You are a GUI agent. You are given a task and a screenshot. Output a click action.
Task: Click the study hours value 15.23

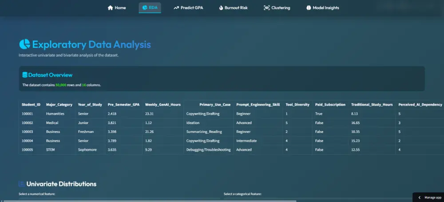[x=372, y=141]
